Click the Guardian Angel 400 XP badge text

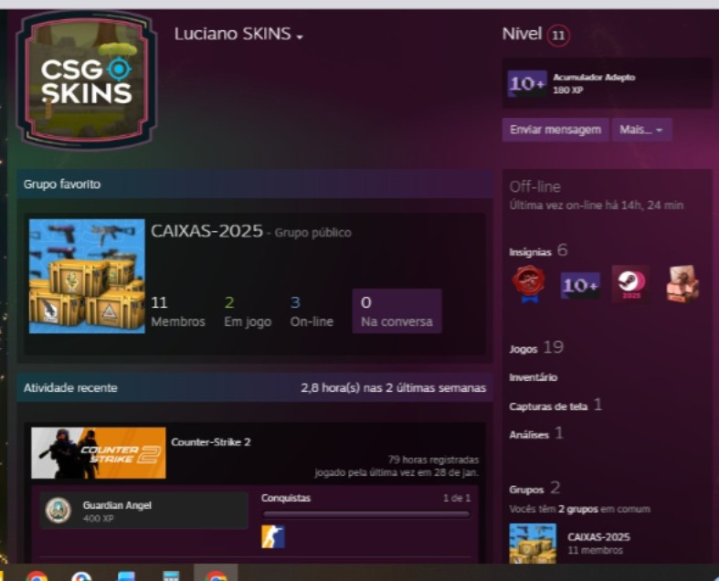(x=117, y=512)
